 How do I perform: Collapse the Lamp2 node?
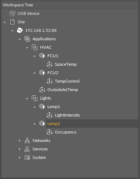point(34,124)
